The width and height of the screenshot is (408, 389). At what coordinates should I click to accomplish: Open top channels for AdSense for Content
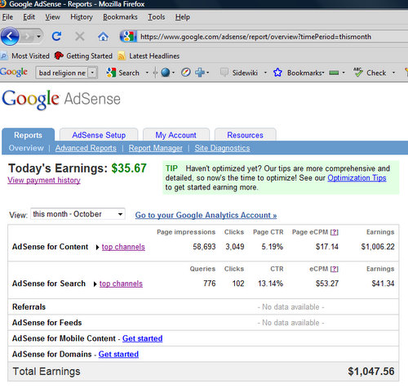point(123,247)
